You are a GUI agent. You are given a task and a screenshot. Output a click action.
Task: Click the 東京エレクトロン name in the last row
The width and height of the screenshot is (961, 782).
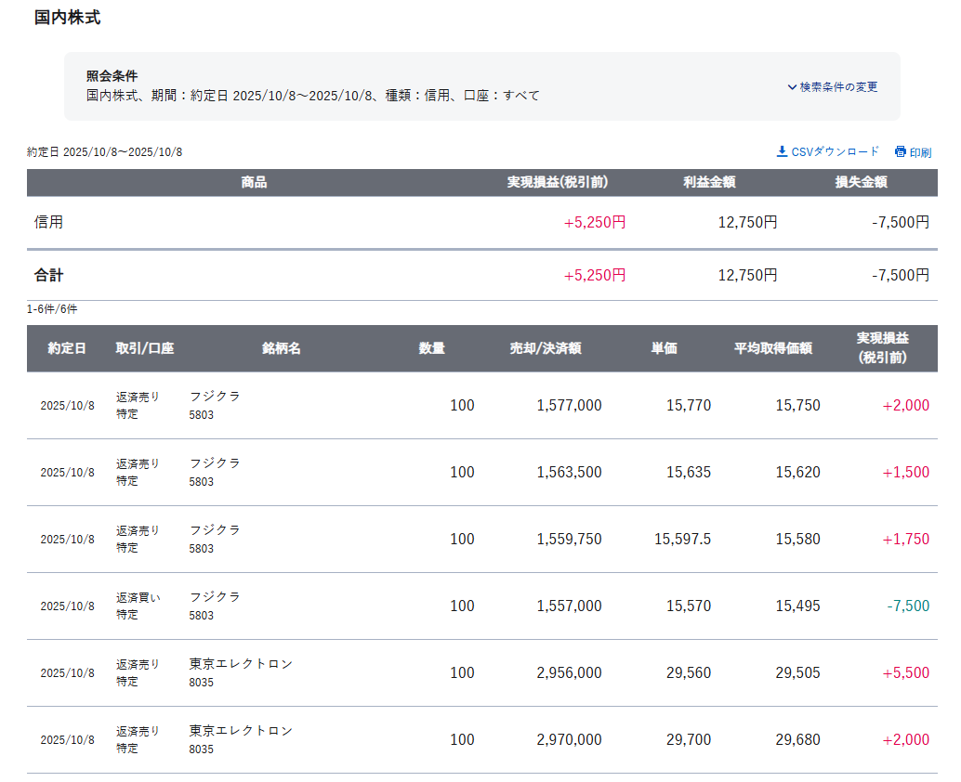241,731
